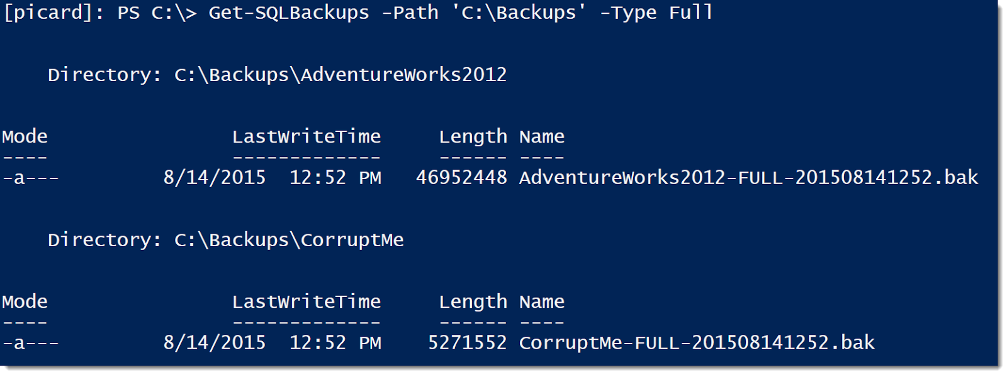
Task: Click the Full argument value
Action: click(690, 13)
